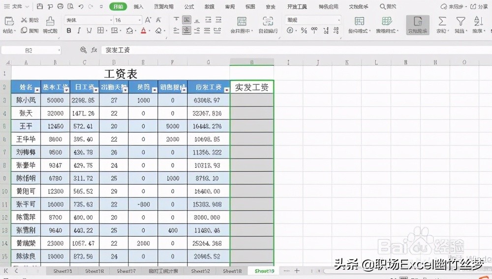Toggle Underline formatting
Viewport: 492px width, 279px height.
89,30
